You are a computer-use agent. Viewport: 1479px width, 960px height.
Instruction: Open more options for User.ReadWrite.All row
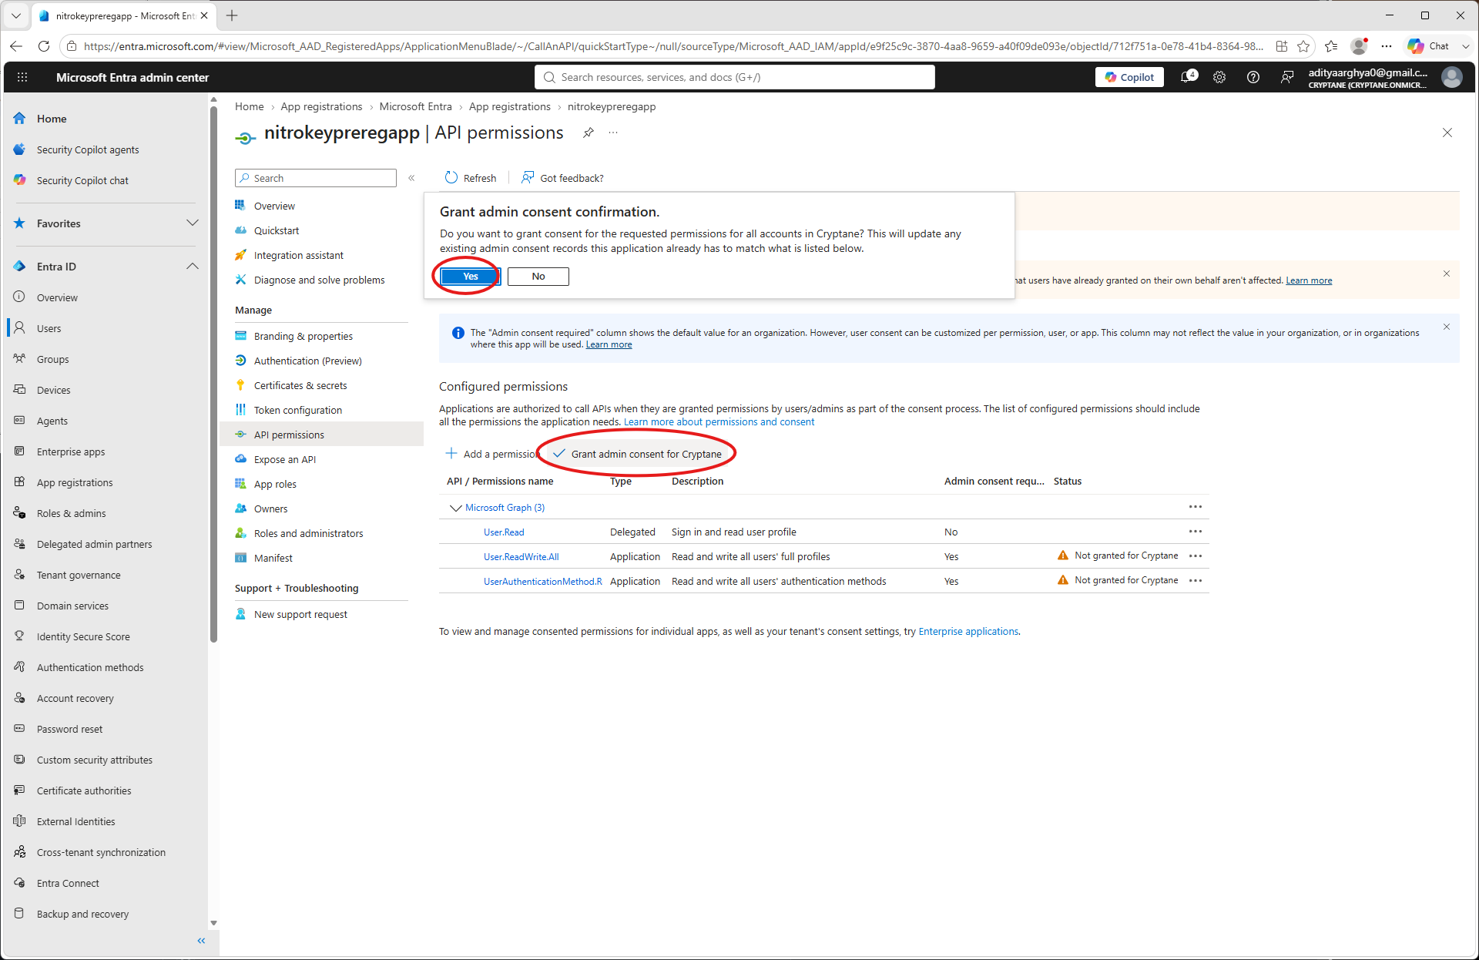pos(1196,556)
